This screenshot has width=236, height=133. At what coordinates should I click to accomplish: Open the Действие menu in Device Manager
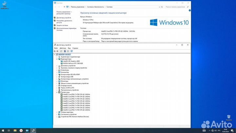coord(62,48)
